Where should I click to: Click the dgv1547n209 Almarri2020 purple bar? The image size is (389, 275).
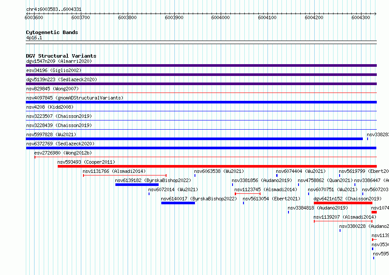(201, 65)
